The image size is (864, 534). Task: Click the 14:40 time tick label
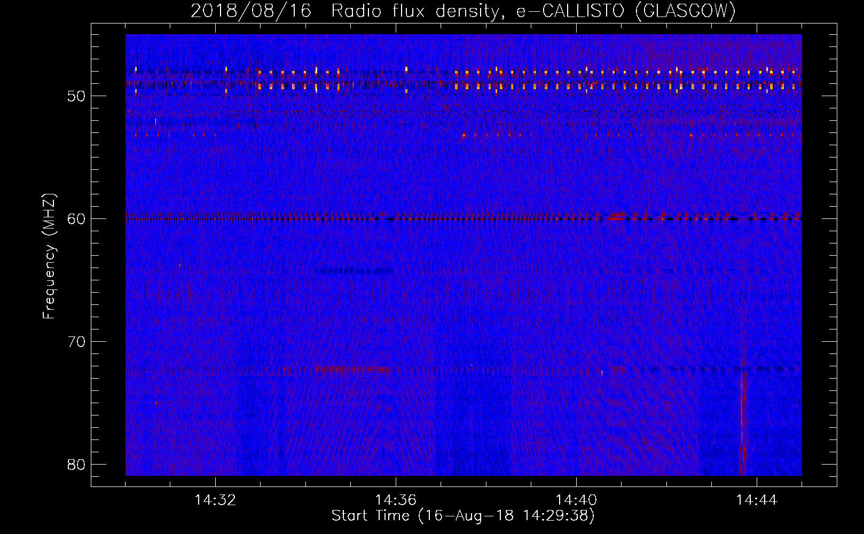pos(576,500)
